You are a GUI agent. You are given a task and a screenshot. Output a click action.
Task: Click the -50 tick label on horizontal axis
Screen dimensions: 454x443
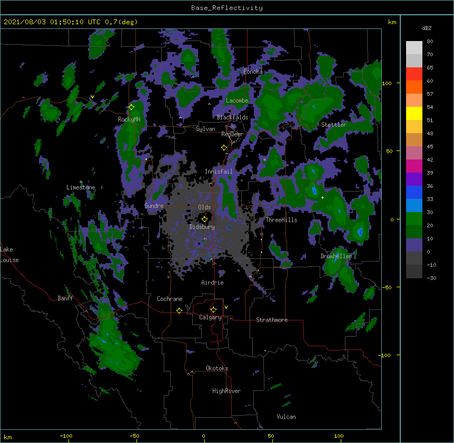tap(134, 436)
